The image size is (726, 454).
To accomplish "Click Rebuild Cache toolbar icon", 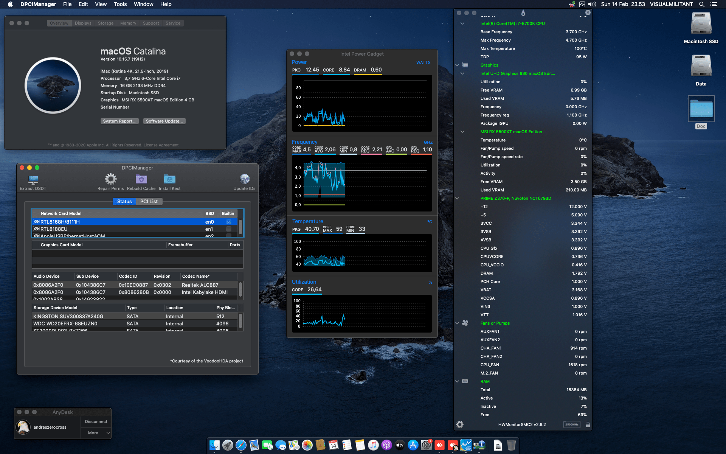I will (x=141, y=179).
